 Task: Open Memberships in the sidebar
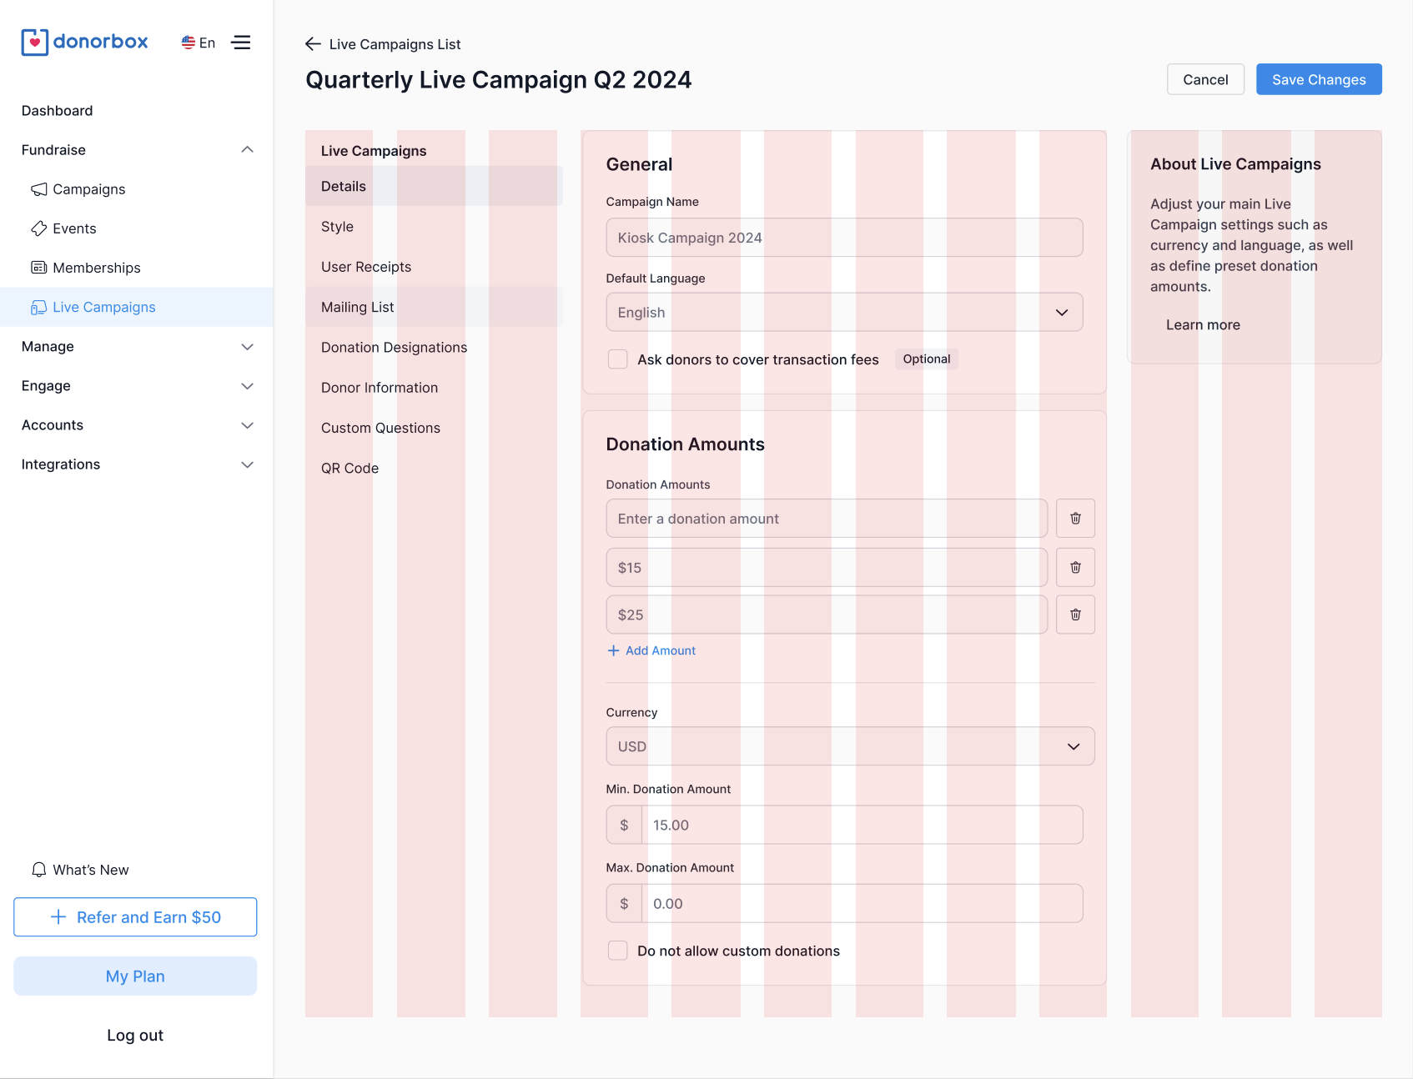96,268
